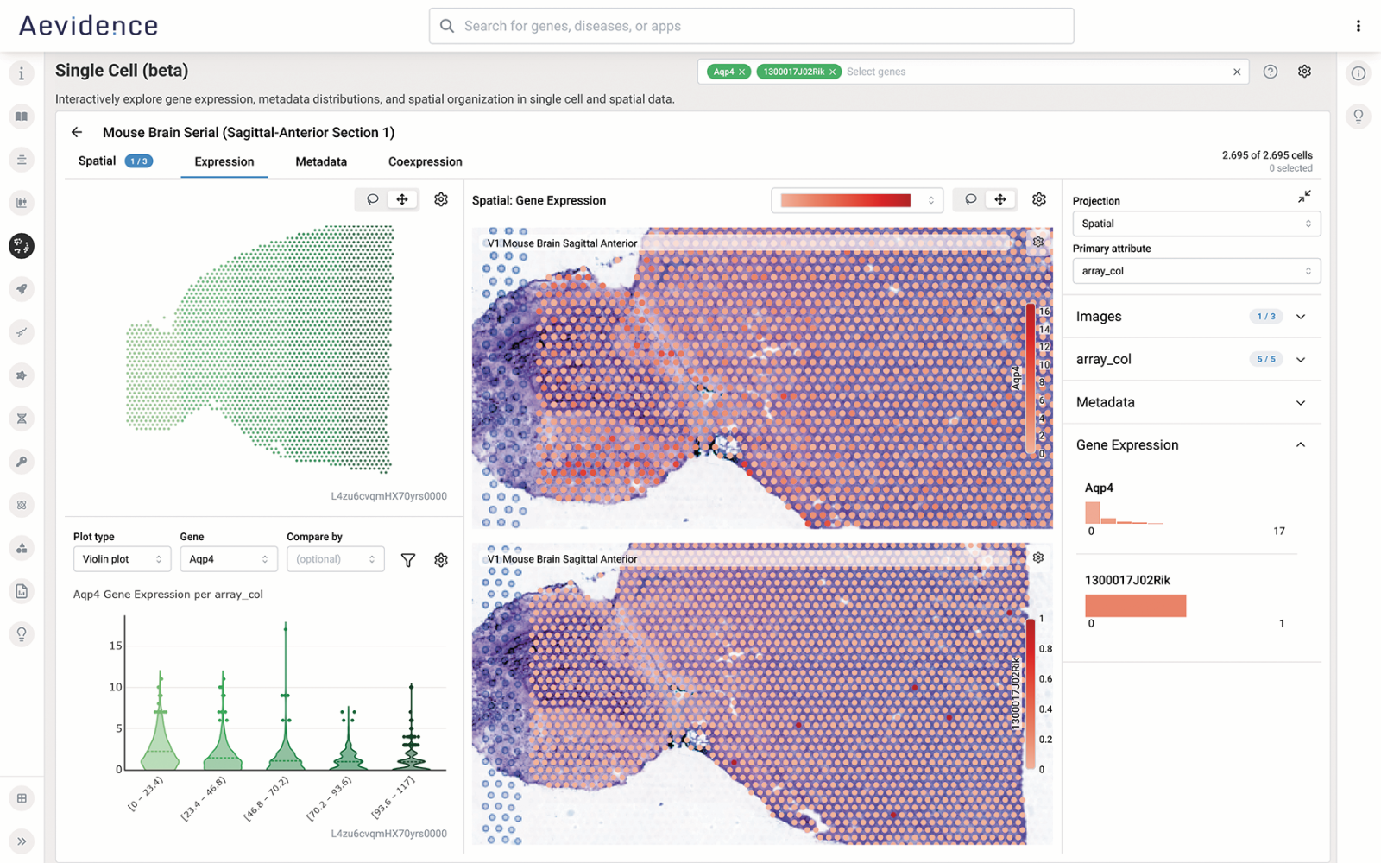Switch to the Spatial tab
Screen dimensions: 1381x863
[115, 161]
